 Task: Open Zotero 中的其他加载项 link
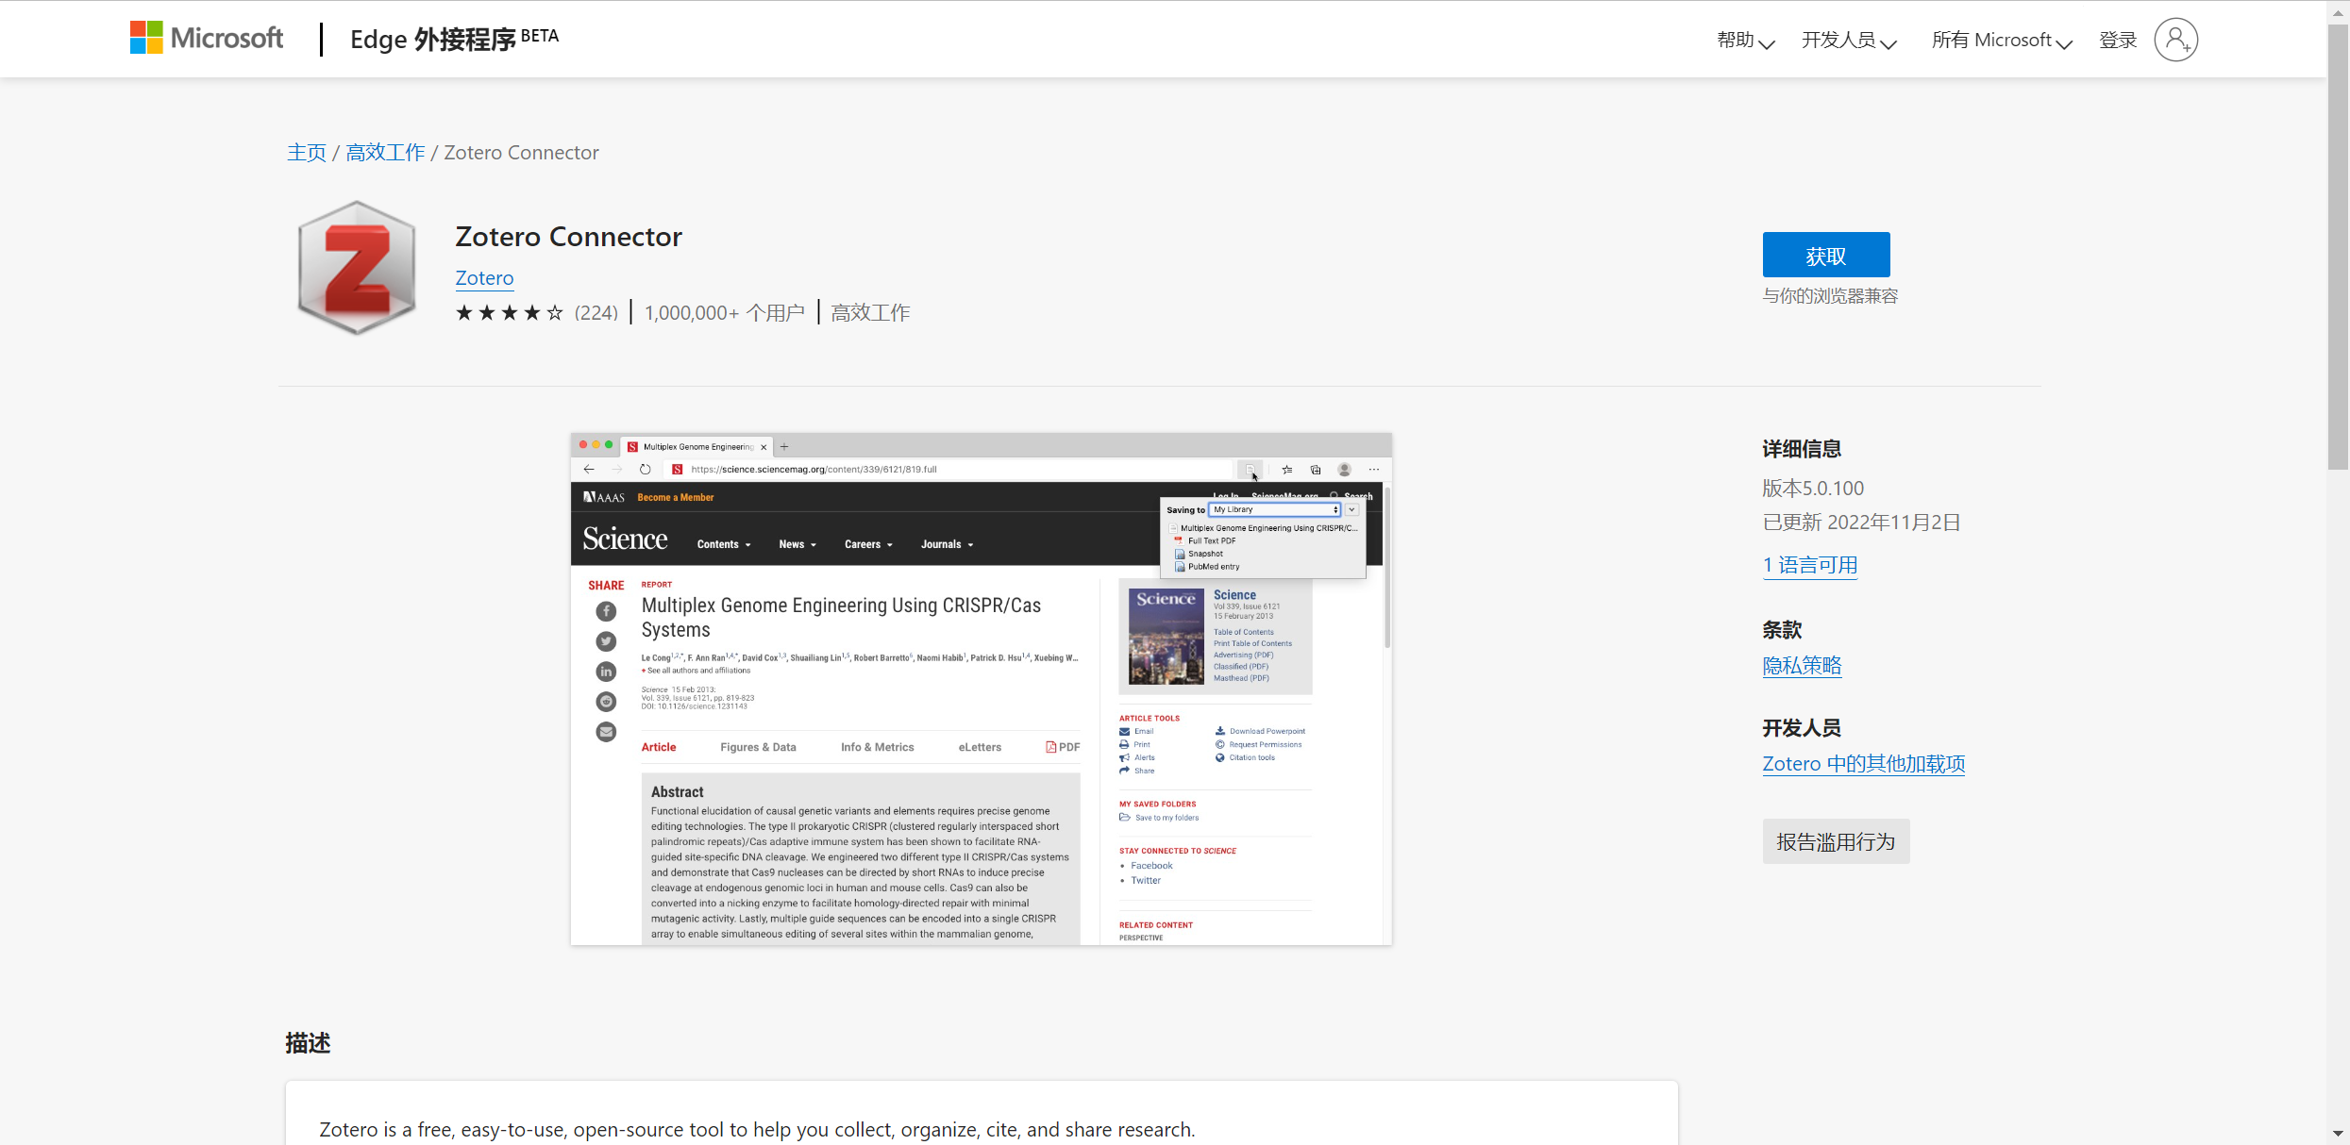(x=1863, y=764)
